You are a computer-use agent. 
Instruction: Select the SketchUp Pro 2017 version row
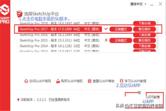(x=60, y=29)
